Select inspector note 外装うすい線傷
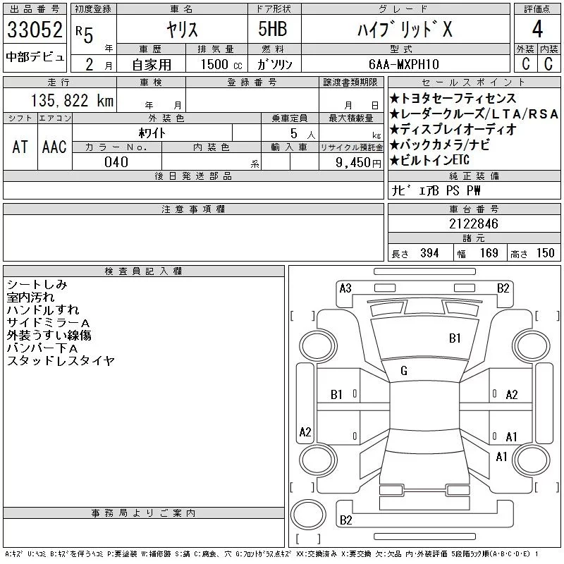Viewport: 564px width, 564px height. [x=49, y=336]
